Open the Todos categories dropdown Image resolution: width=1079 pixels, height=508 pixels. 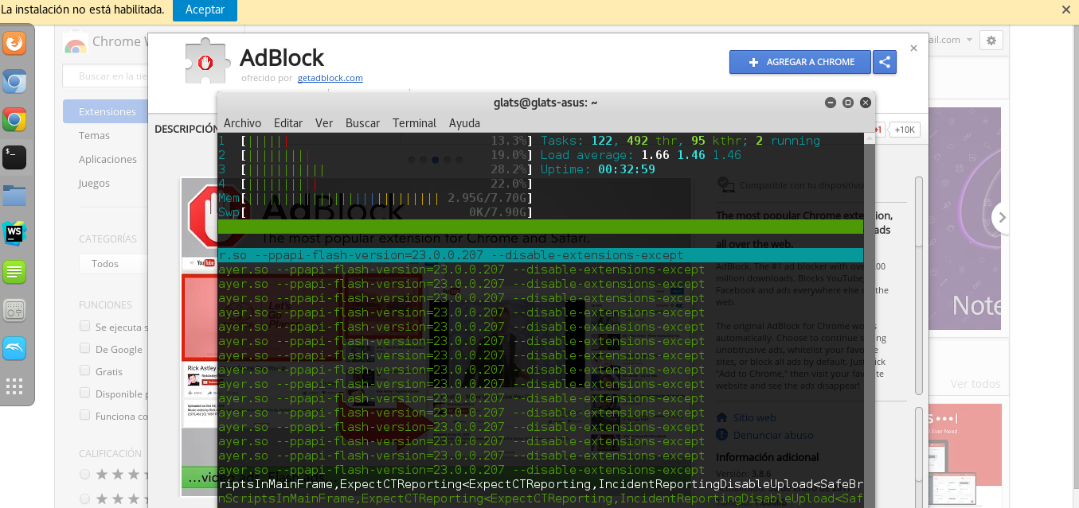(x=113, y=263)
